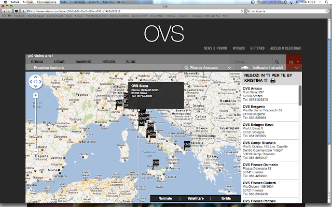Pan the map right with arrow
The width and height of the screenshot is (332, 207).
(x=40, y=82)
